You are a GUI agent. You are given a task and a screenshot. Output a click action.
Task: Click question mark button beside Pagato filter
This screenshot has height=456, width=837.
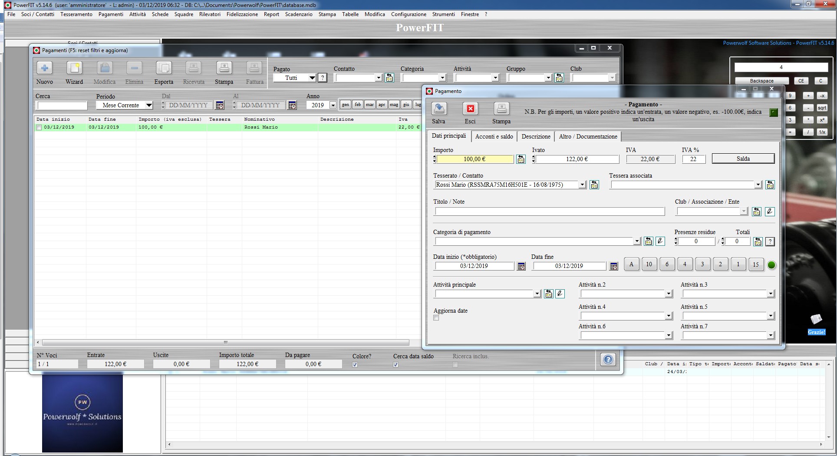323,78
